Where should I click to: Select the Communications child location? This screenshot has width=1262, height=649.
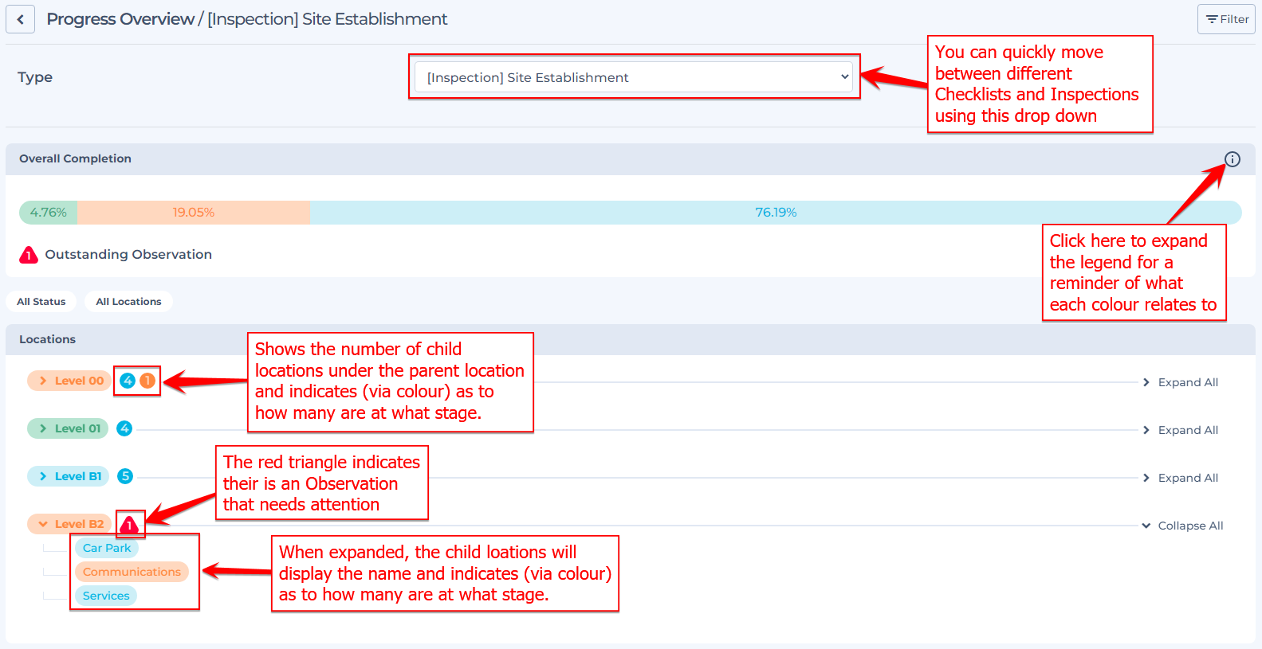point(132,572)
